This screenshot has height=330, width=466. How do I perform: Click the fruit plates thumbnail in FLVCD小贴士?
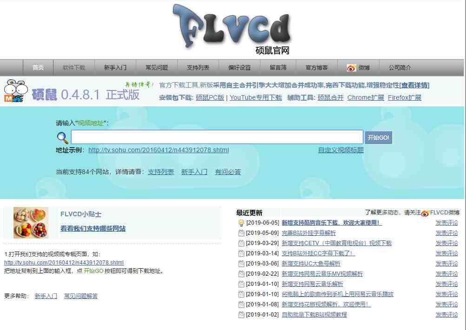click(31, 223)
